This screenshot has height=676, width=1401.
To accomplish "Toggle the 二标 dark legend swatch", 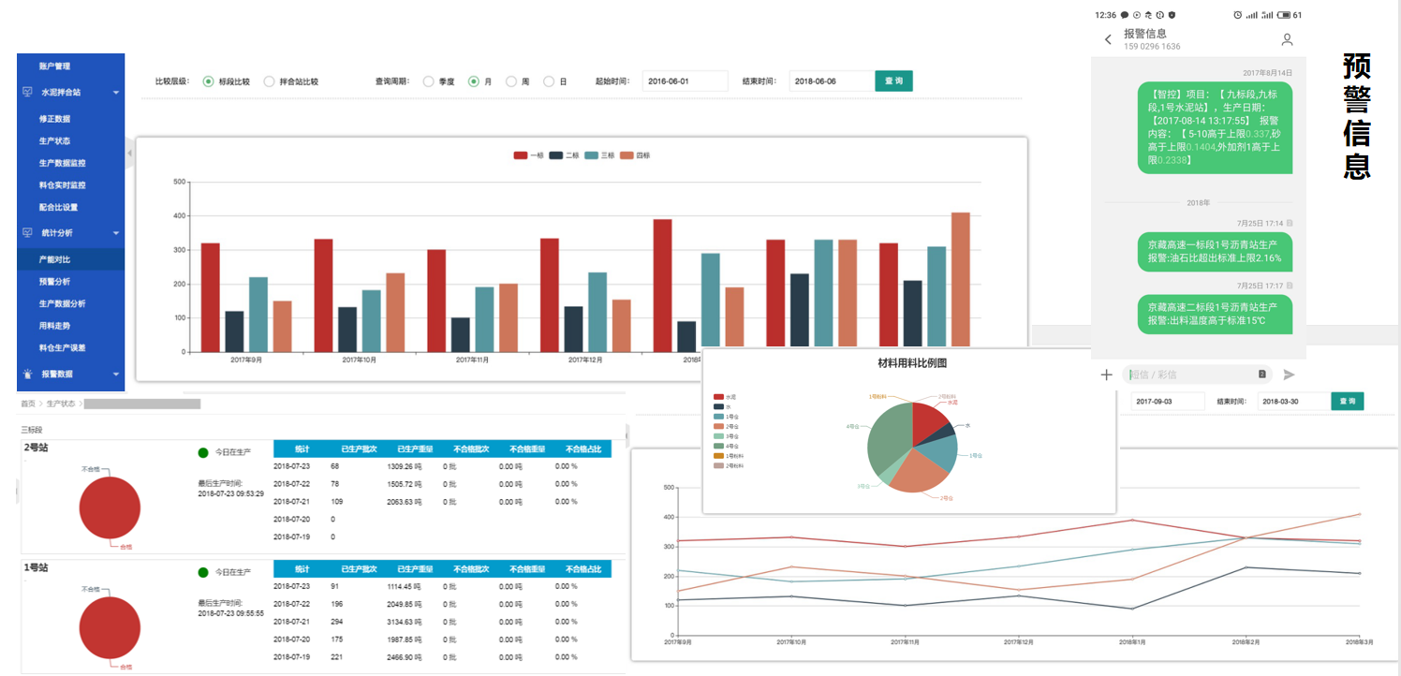I will pos(556,155).
